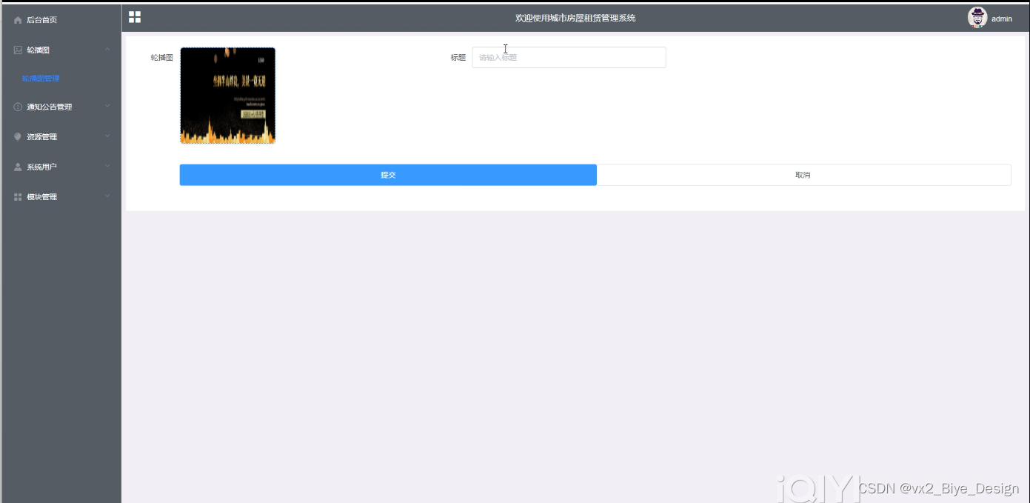The width and height of the screenshot is (1030, 503).
Task: Click the home icon beside 后台首页
Action: (18, 20)
